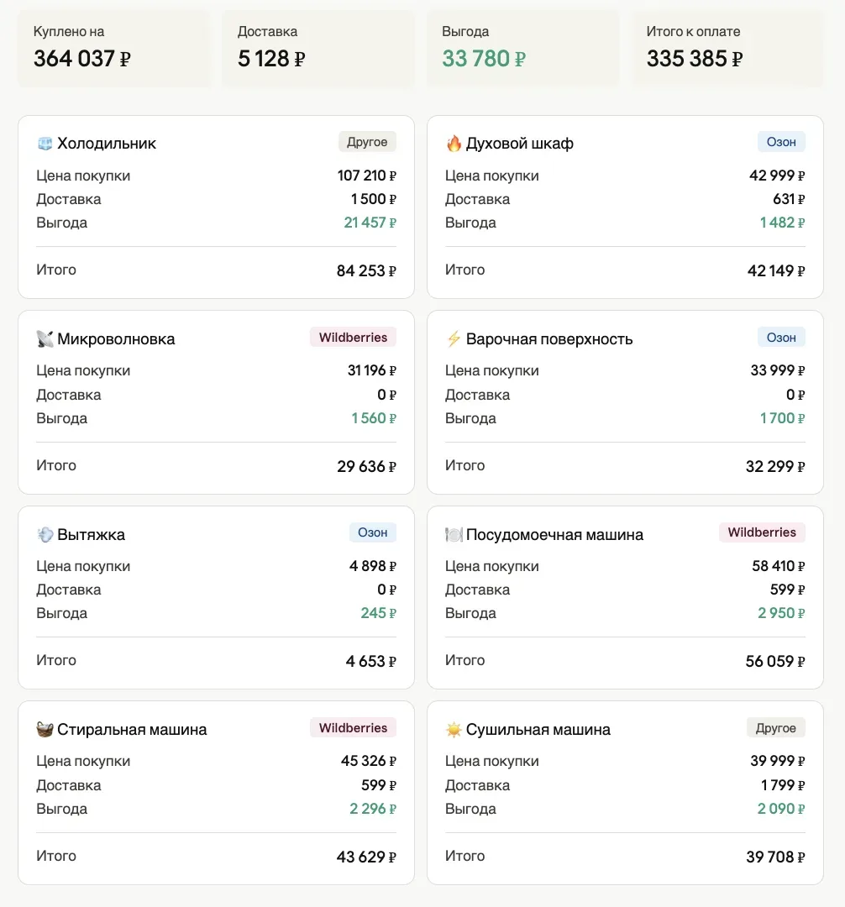Viewport: 845px width, 907px height.
Task: Select Wildberries tag on Посудомоечная машина card
Action: click(x=762, y=532)
